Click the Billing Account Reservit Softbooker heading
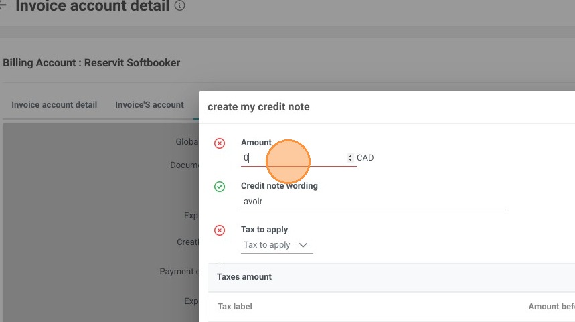The height and width of the screenshot is (322, 575). coord(91,63)
